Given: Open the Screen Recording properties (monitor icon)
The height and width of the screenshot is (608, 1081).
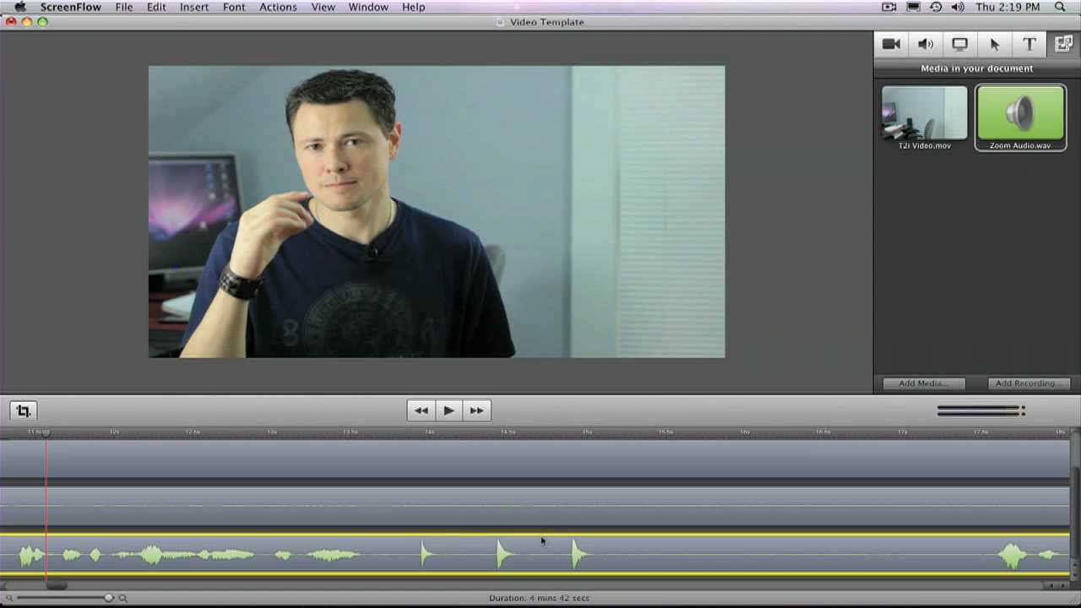Looking at the screenshot, I should tap(960, 44).
